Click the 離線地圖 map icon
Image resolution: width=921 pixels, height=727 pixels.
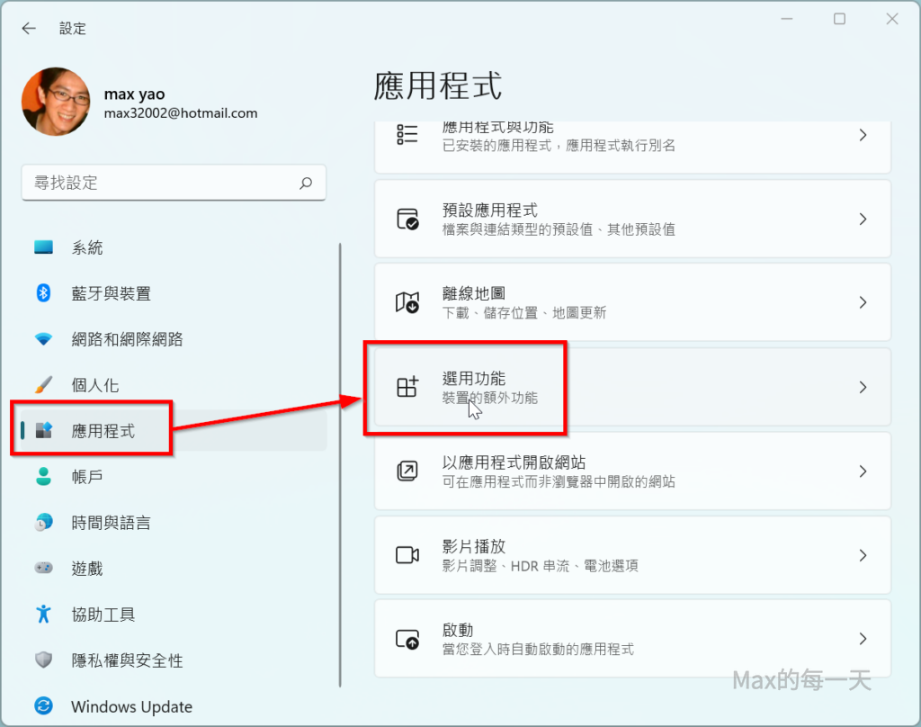407,302
